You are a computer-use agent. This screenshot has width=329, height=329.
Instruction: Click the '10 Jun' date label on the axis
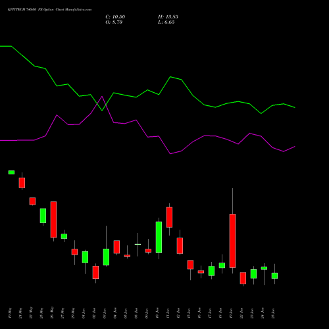[157, 313]
